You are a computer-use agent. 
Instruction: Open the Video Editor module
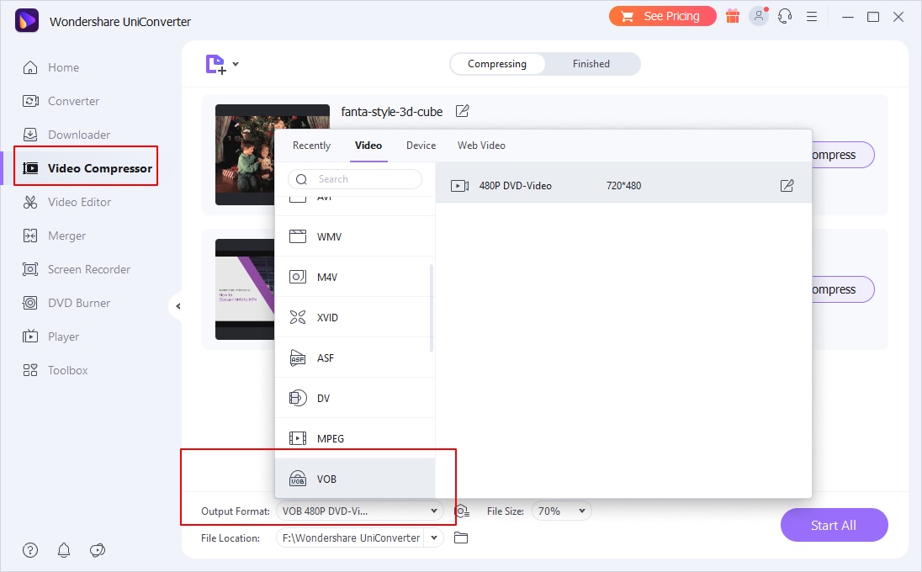[x=66, y=202]
